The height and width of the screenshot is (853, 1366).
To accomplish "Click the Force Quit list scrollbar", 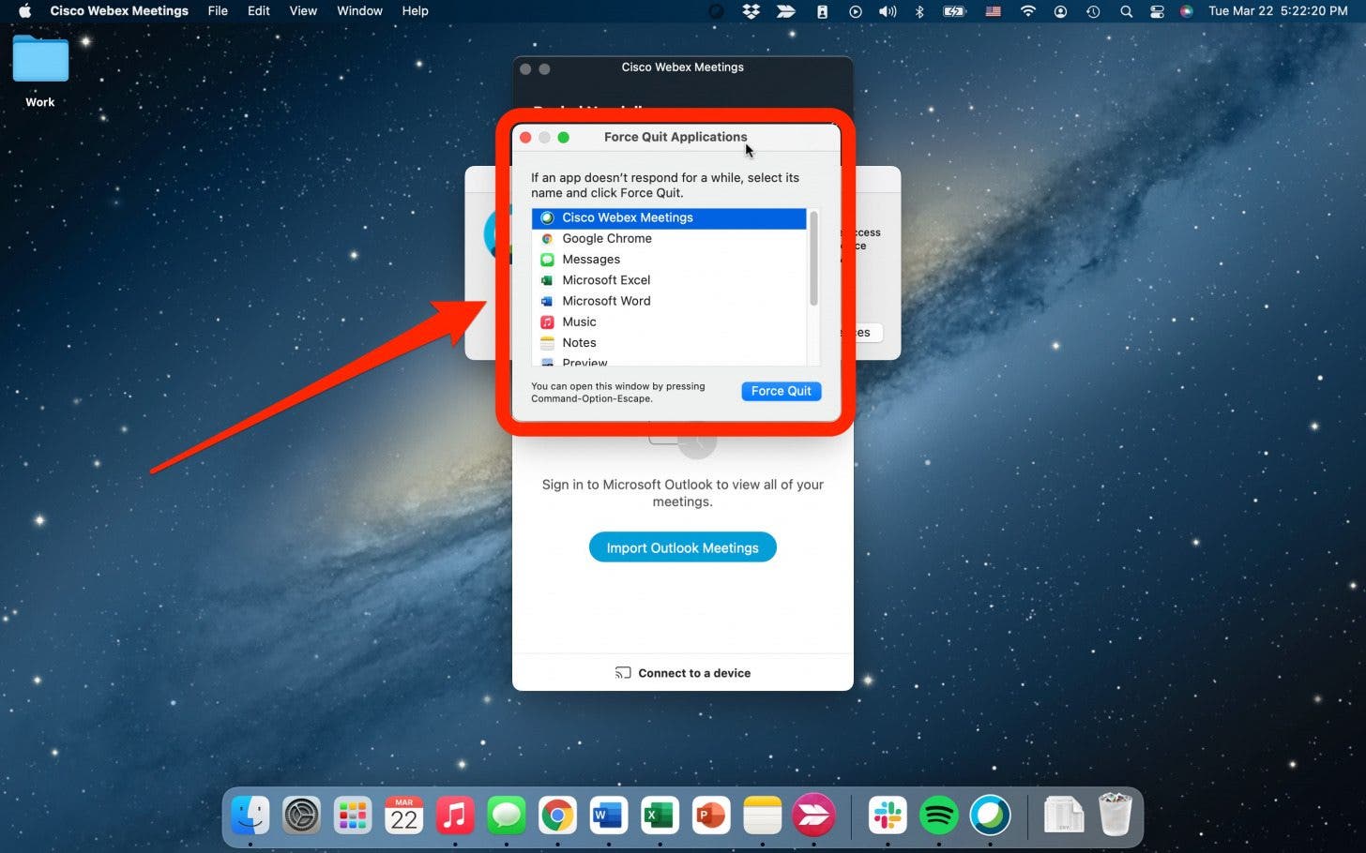I will (x=813, y=260).
